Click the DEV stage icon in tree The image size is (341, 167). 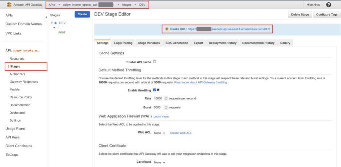(56, 23)
